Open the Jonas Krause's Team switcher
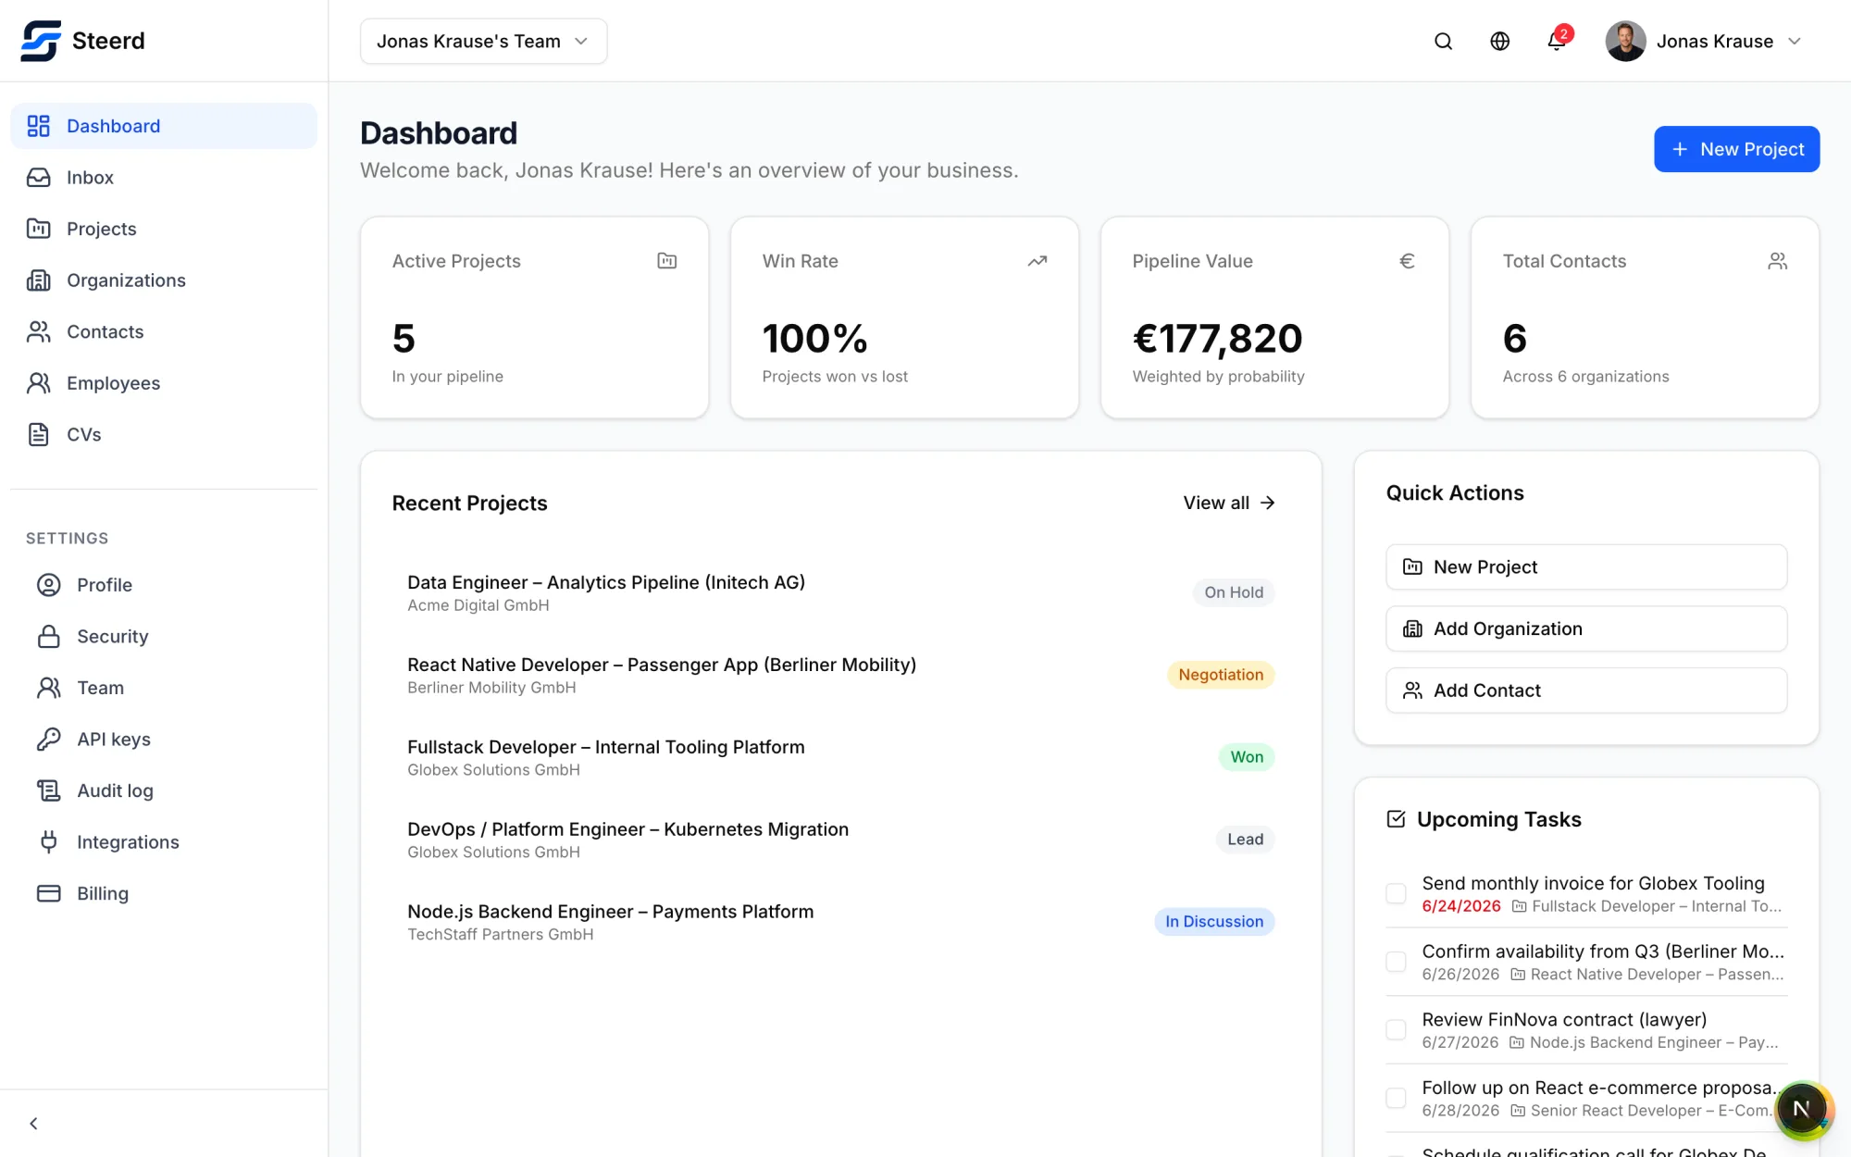This screenshot has width=1851, height=1157. point(483,42)
